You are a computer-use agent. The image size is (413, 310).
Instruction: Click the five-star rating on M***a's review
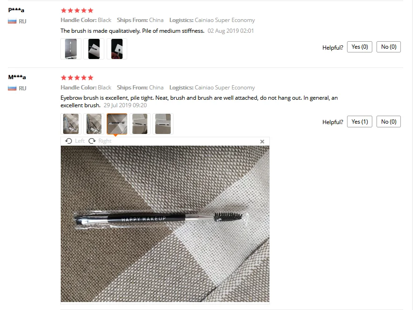77,78
